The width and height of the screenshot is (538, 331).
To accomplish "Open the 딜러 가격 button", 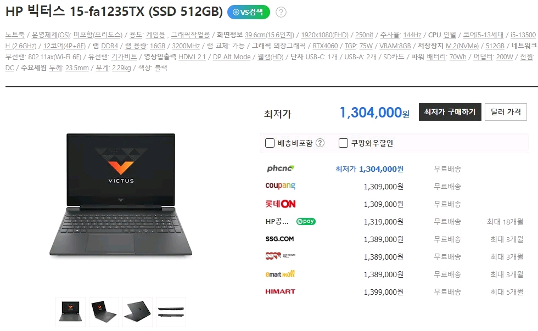I will (506, 112).
